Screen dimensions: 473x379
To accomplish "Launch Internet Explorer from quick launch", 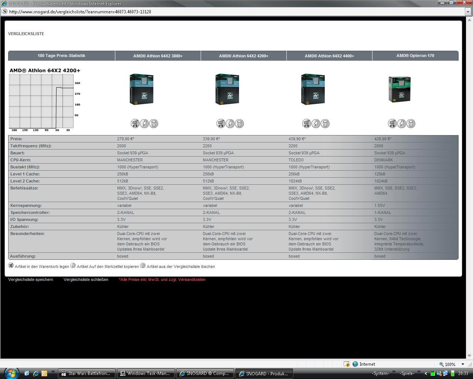I will point(35,373).
